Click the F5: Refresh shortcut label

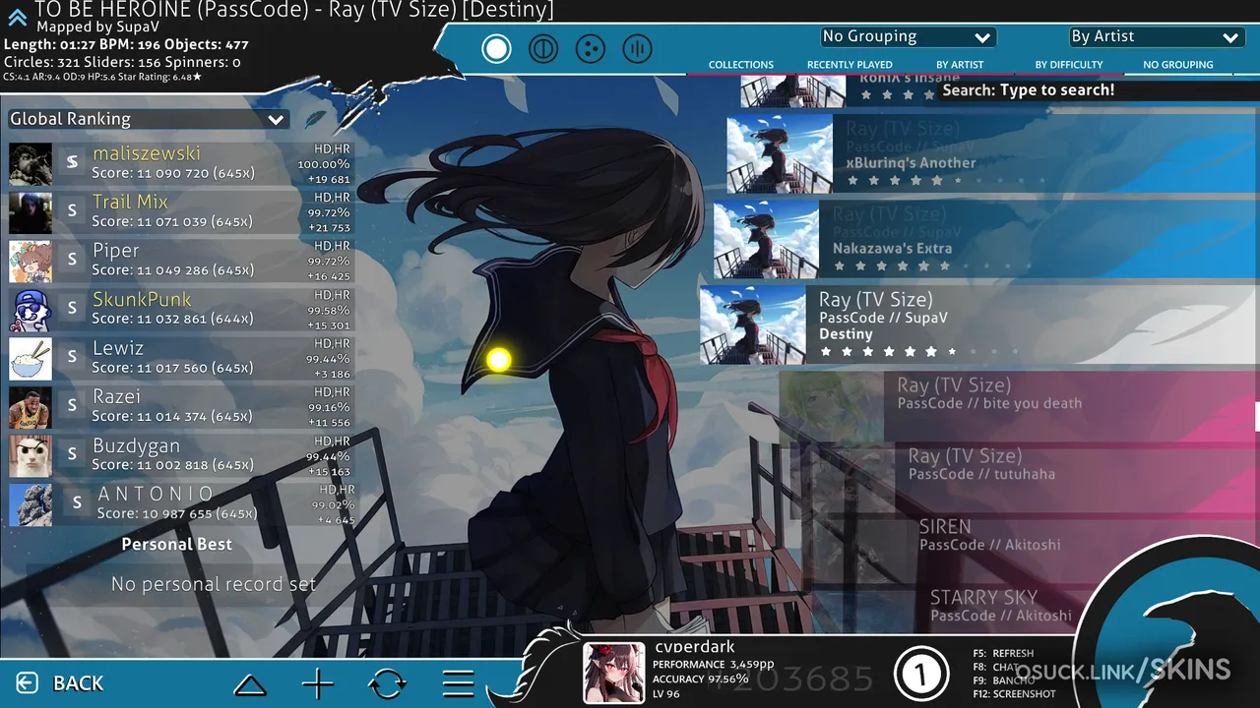[x=1003, y=653]
